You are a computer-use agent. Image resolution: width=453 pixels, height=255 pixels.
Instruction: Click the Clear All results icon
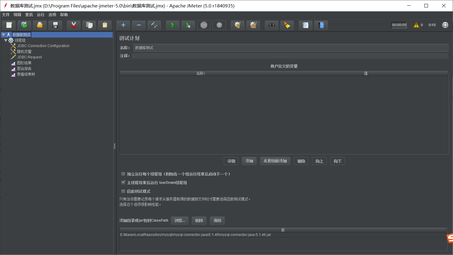point(253,25)
